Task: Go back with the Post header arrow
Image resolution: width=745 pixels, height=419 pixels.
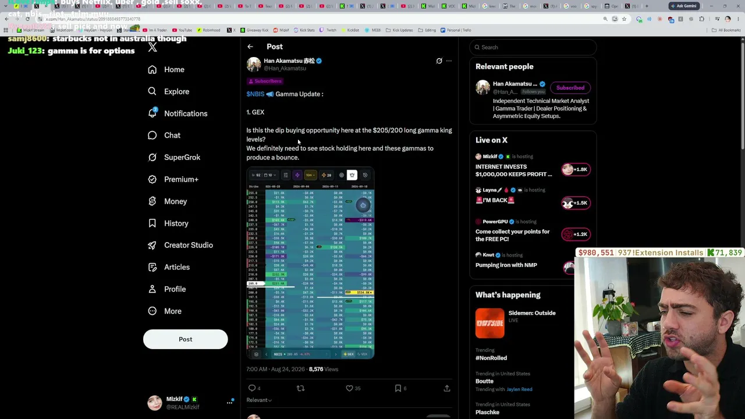Action: [250, 47]
